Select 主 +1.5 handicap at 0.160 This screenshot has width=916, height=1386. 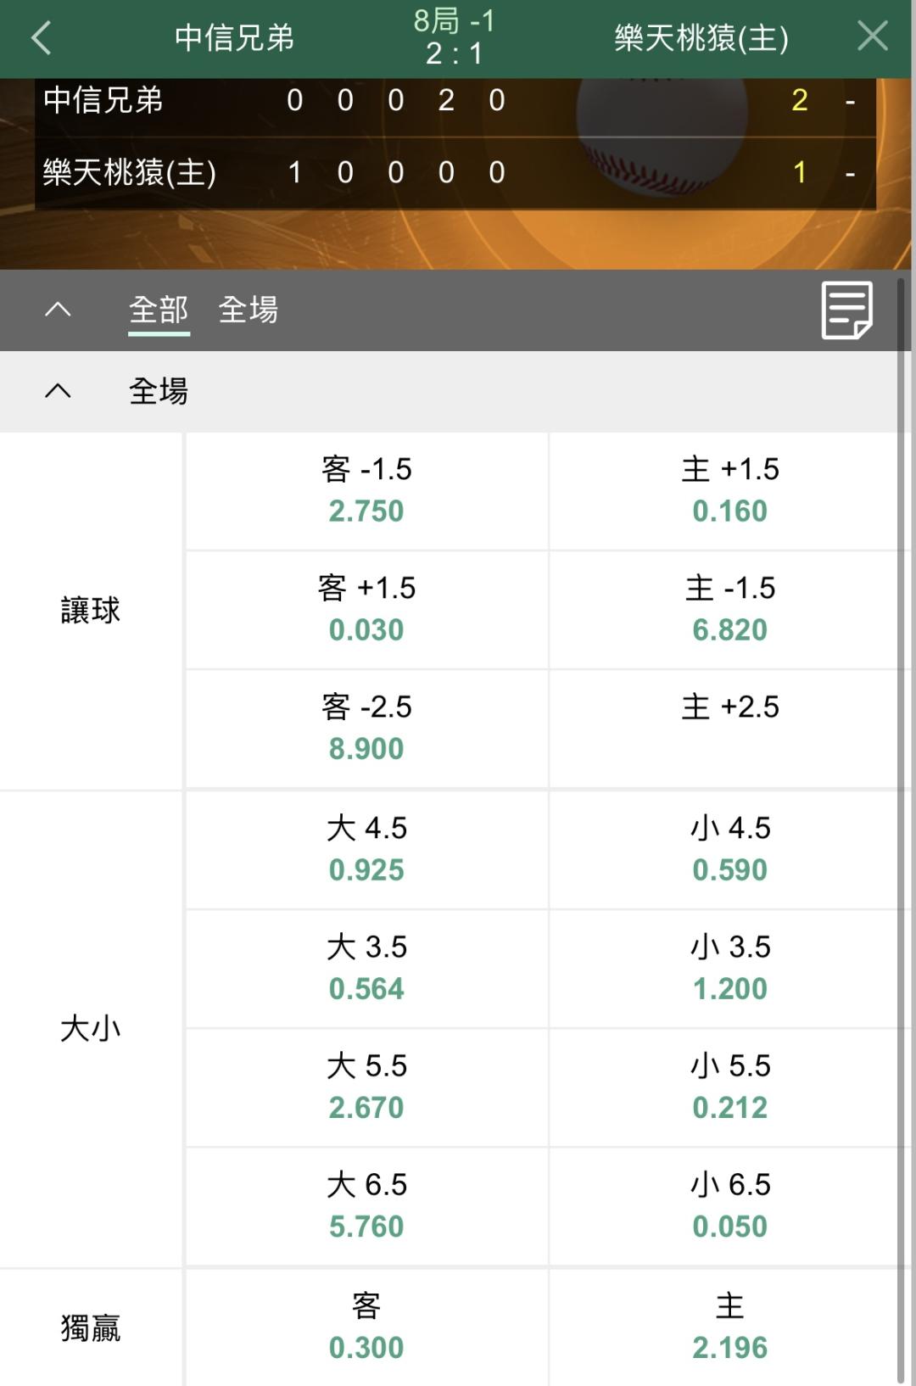[729, 491]
